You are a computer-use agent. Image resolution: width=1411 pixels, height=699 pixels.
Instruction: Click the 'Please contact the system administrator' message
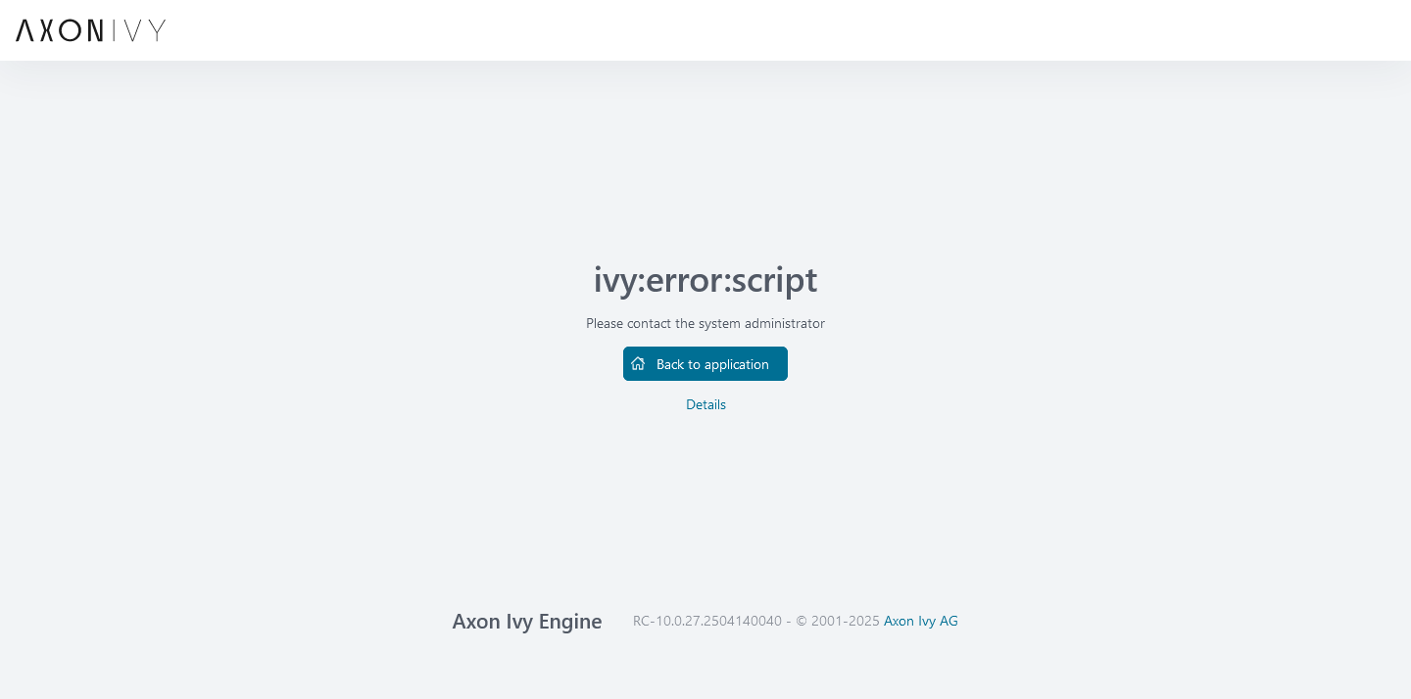[705, 323]
